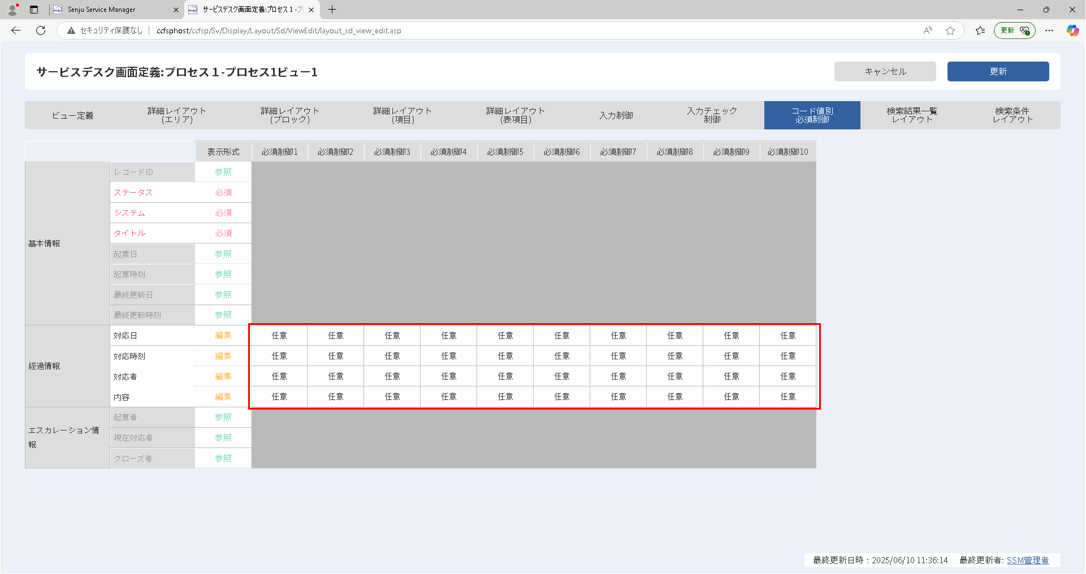1086x574 pixels.
Task: Close the サービスデスク画面定義 browser tab
Action: [x=311, y=10]
